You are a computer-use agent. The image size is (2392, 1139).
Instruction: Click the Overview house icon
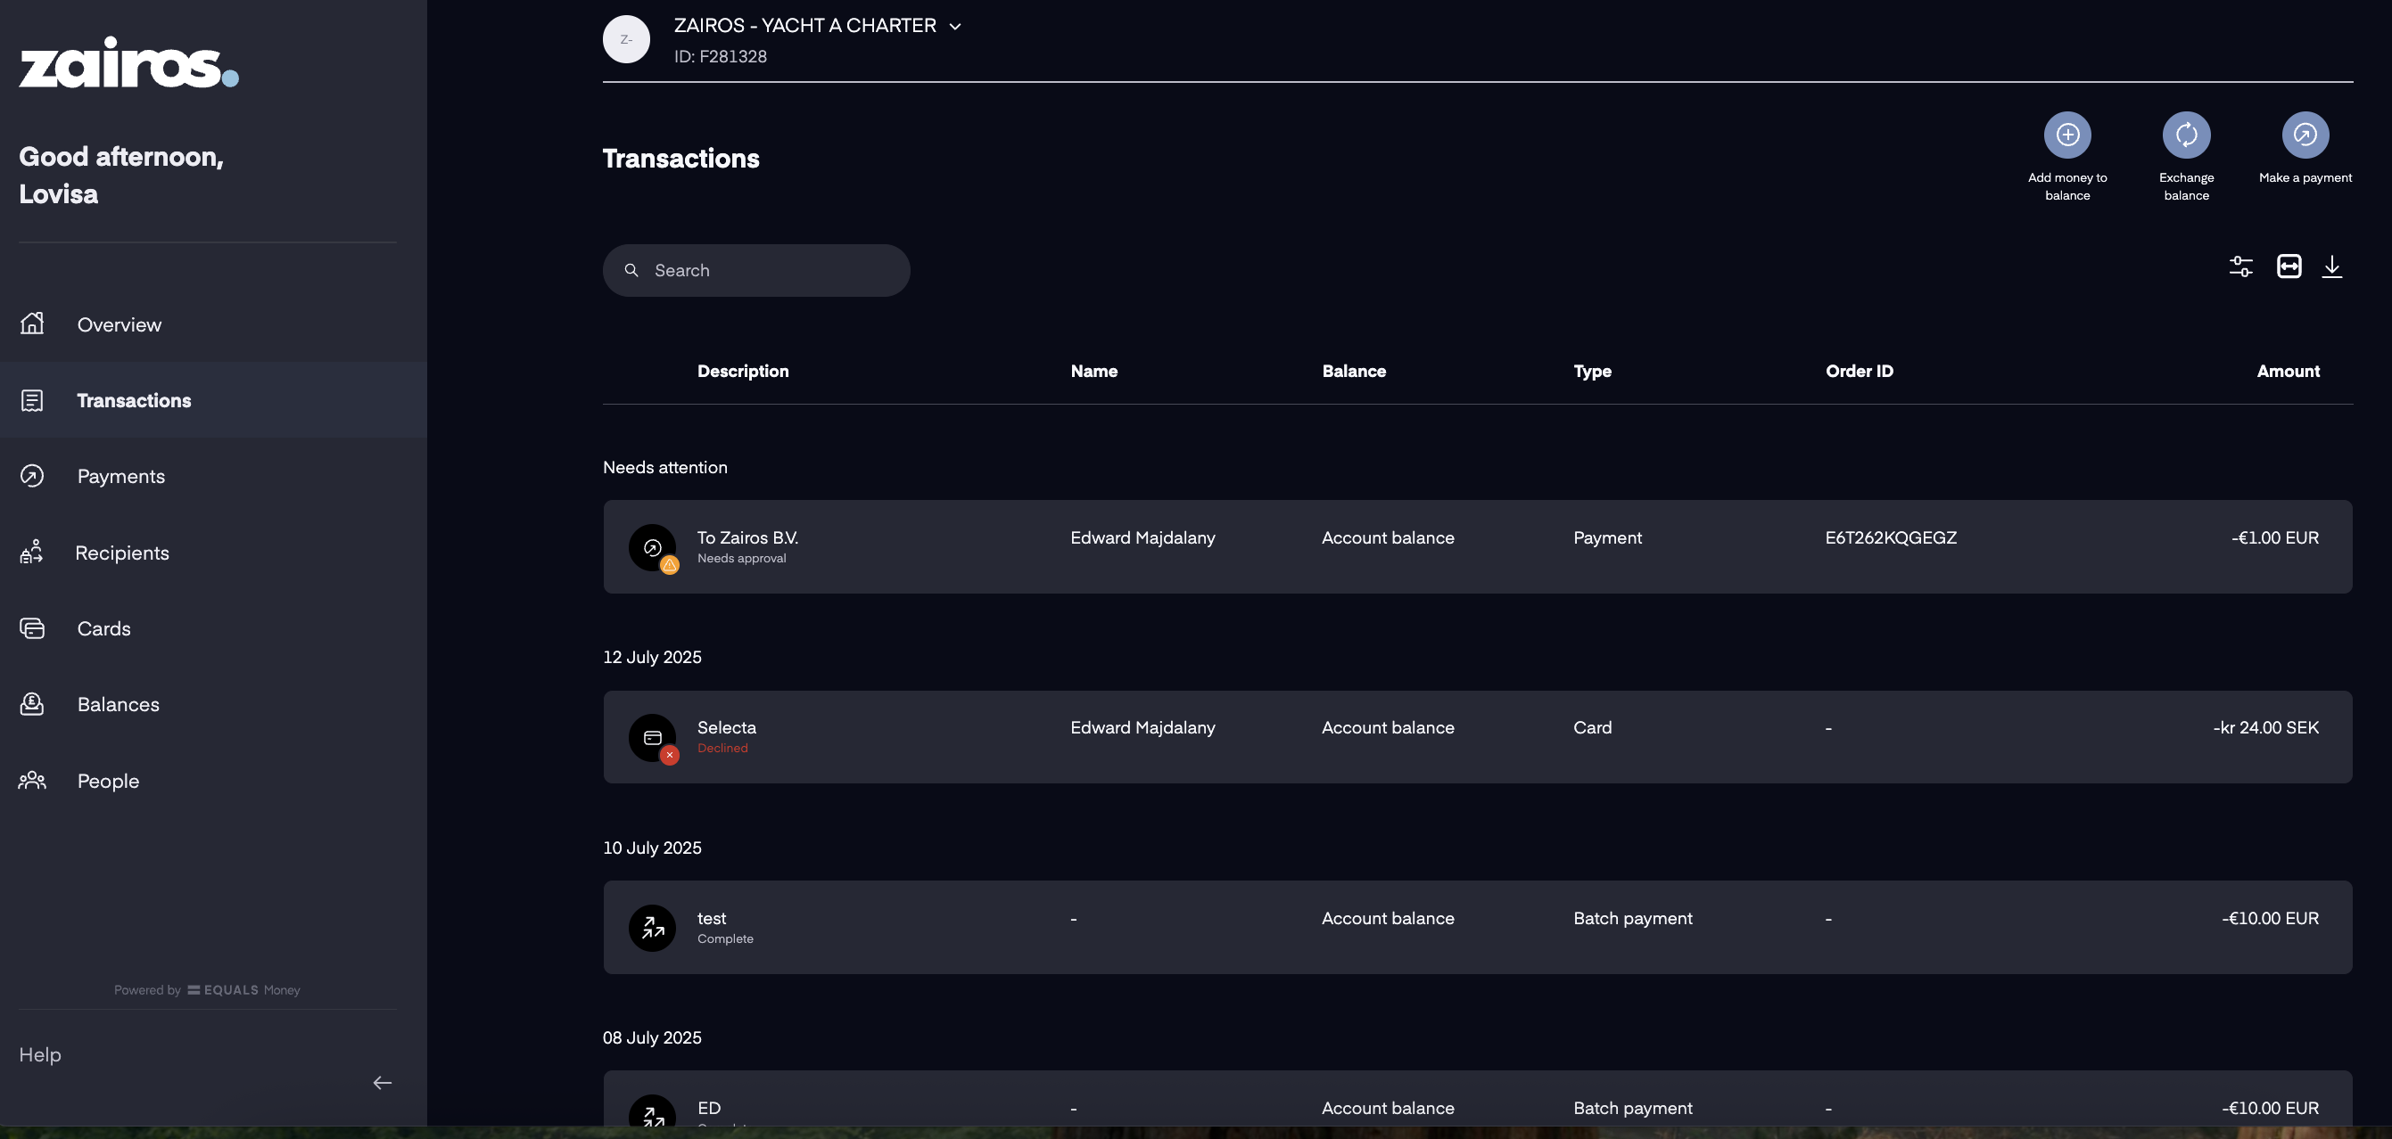(32, 323)
